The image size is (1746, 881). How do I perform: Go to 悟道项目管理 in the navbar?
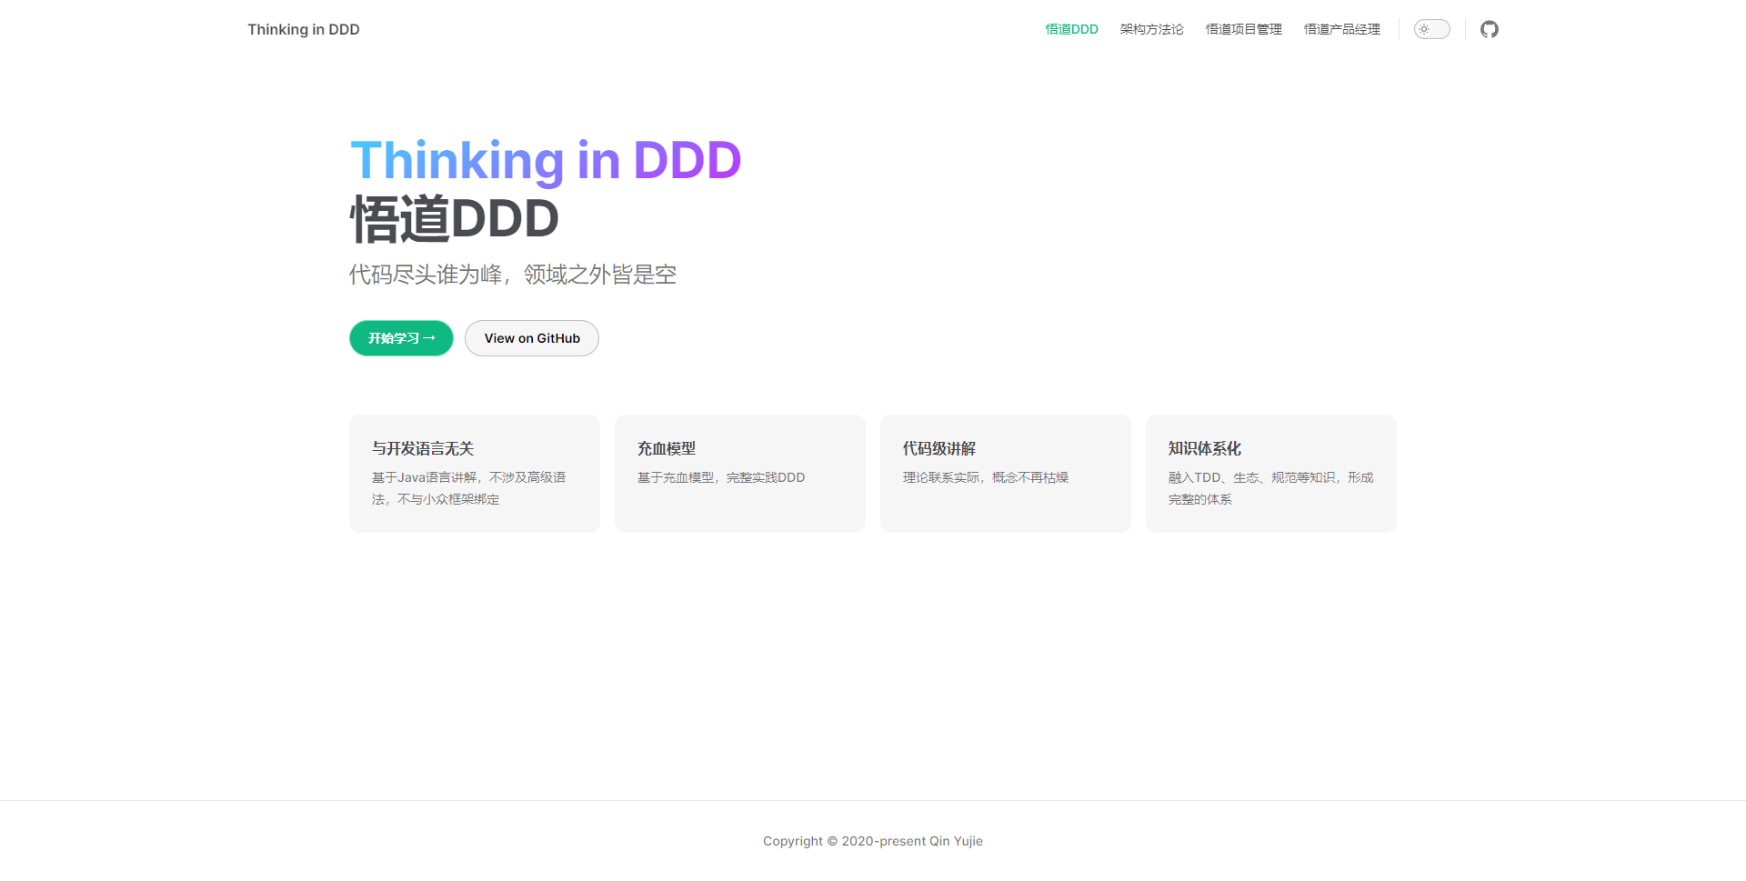(x=1243, y=29)
